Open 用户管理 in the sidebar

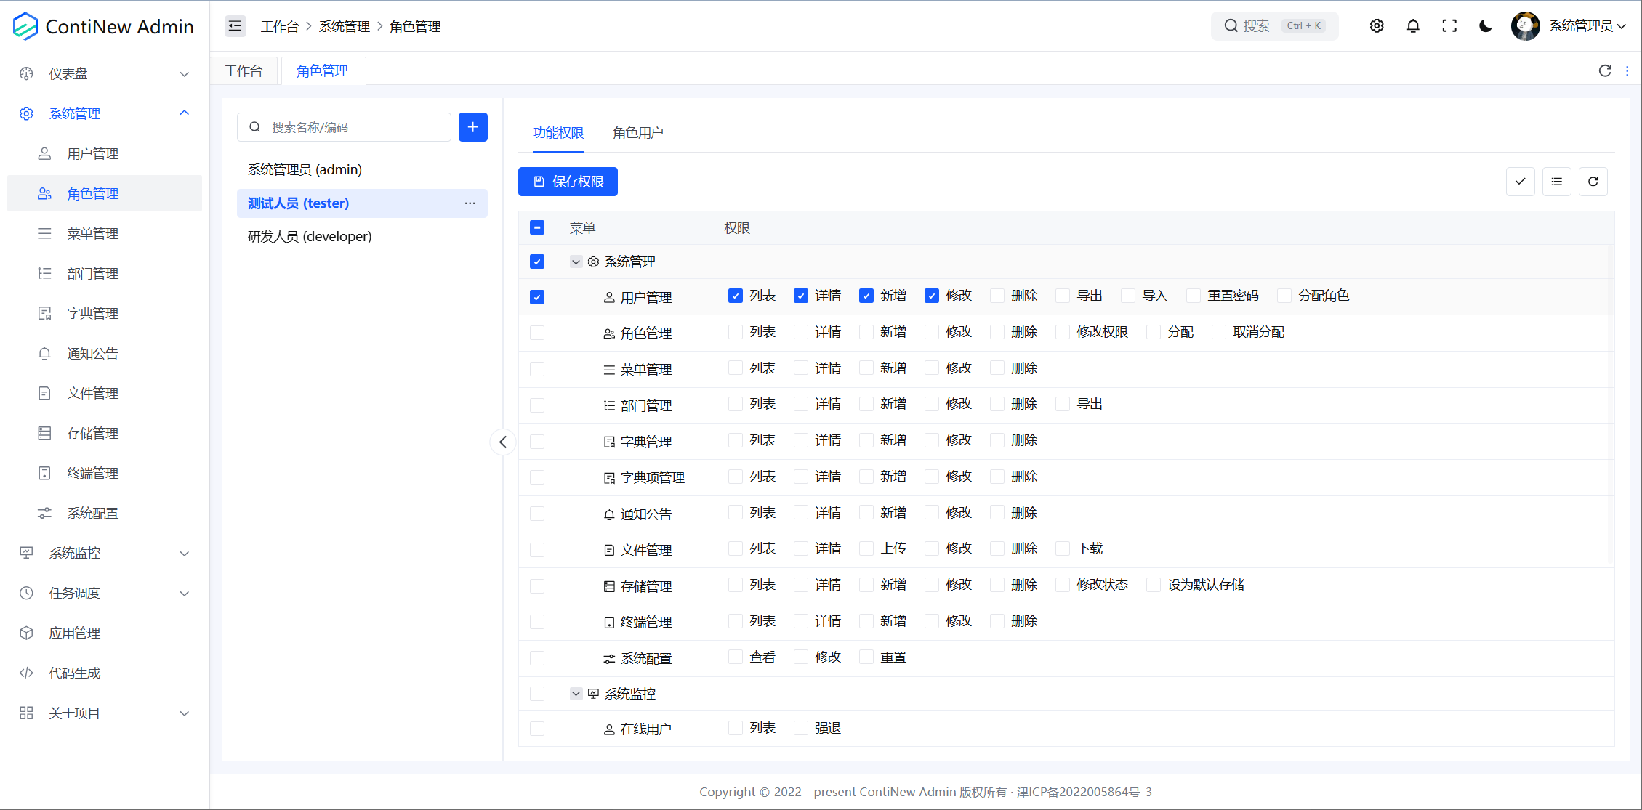point(105,153)
